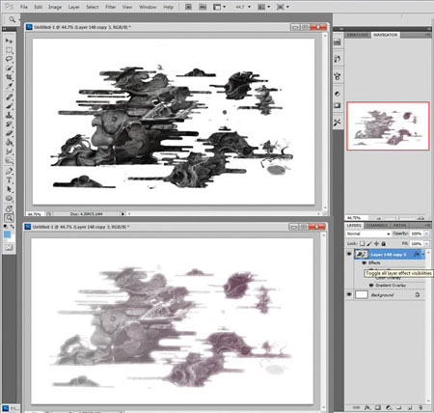Click the Navigator preview thumbnail
434x413 pixels.
(x=388, y=125)
